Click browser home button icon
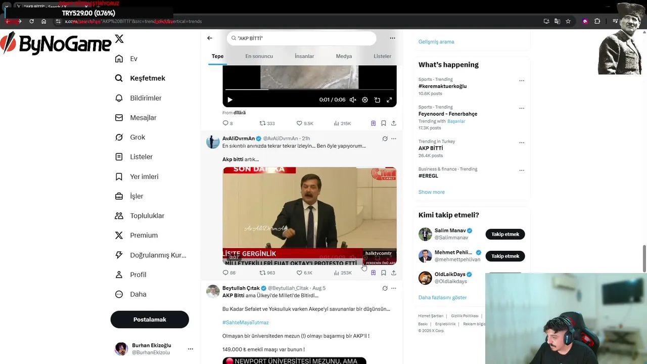This screenshot has width=647, height=364. tap(43, 21)
